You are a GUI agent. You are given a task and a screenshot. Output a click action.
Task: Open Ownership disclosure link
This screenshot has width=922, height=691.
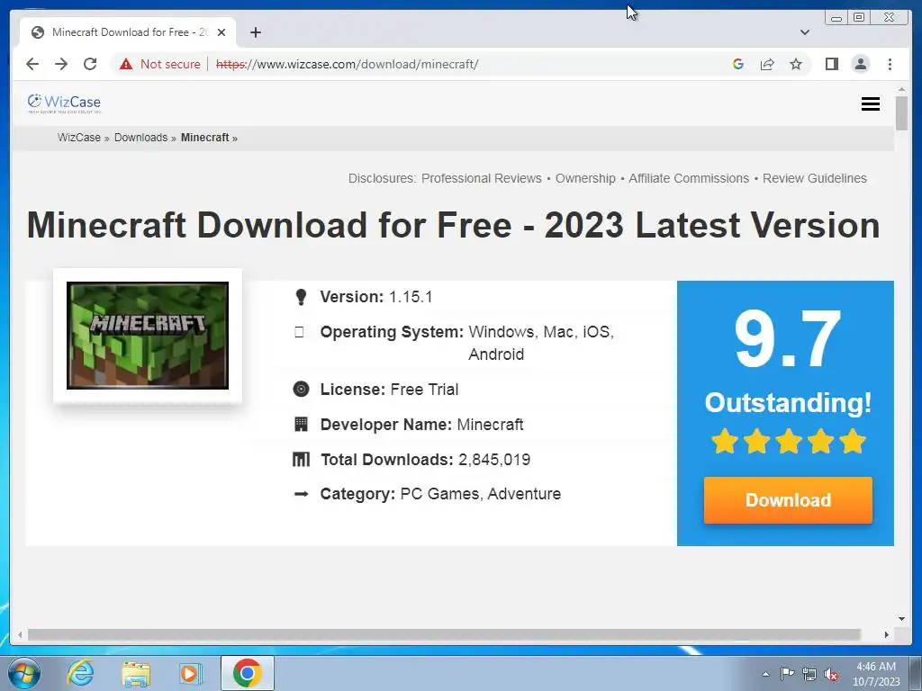tap(585, 178)
